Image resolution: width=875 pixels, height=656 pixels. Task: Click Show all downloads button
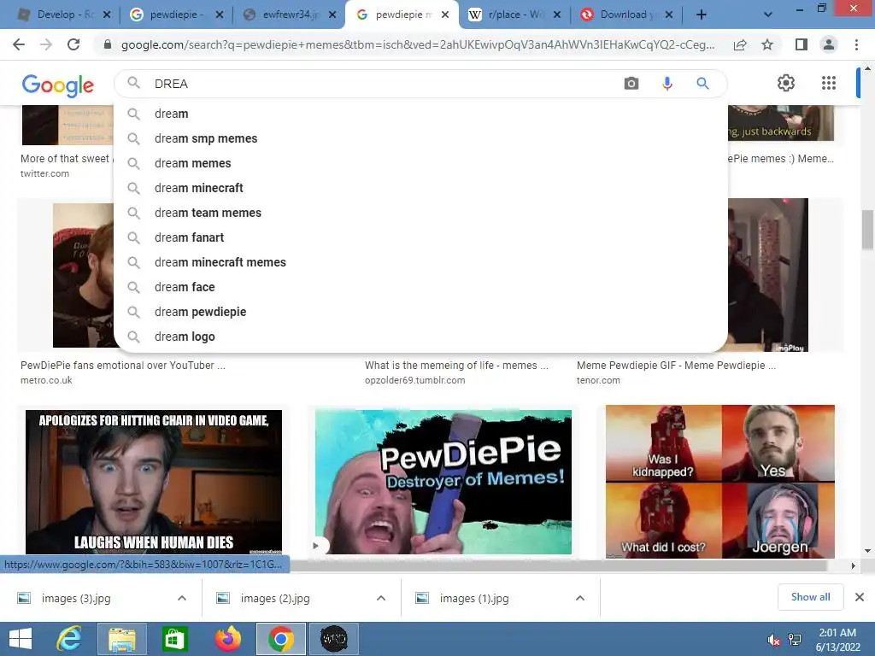[810, 597]
